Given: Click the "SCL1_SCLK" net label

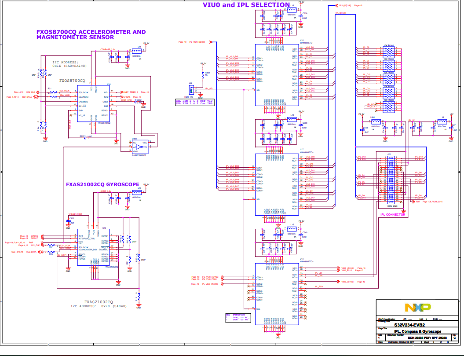Looking at the screenshot, I should pyautogui.click(x=65, y=246).
